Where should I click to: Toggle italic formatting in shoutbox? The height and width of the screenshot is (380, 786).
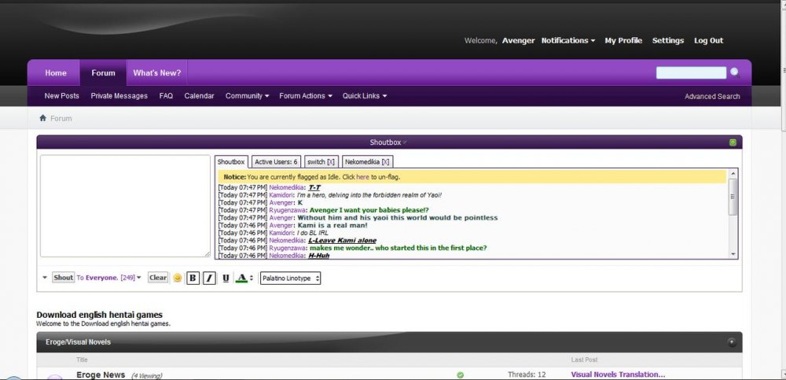[x=209, y=278]
